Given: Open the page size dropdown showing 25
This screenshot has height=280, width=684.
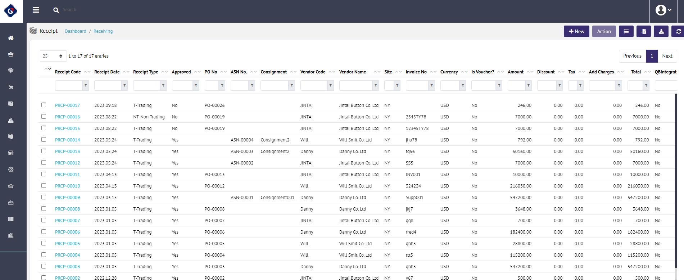Looking at the screenshot, I should click(x=53, y=56).
